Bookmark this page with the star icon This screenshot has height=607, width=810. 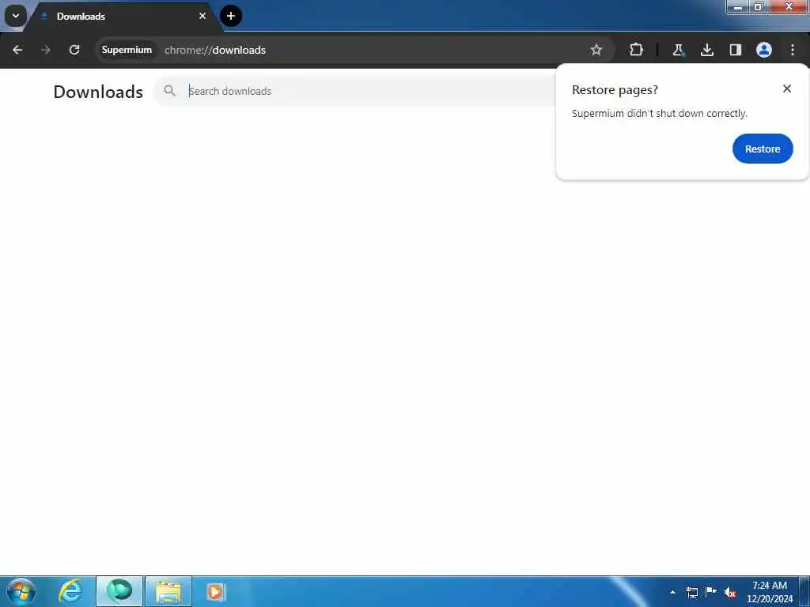coord(596,50)
